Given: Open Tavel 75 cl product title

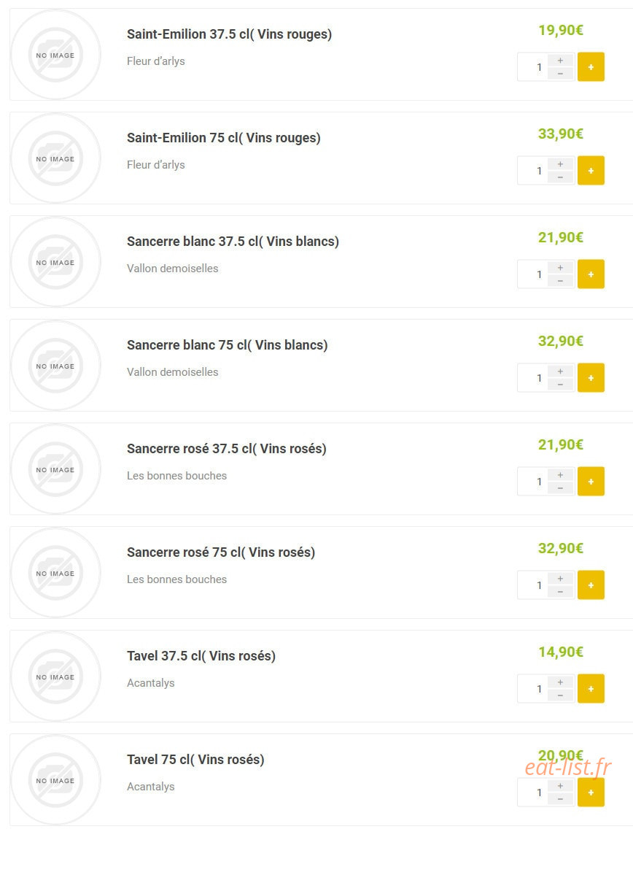Looking at the screenshot, I should pos(195,760).
